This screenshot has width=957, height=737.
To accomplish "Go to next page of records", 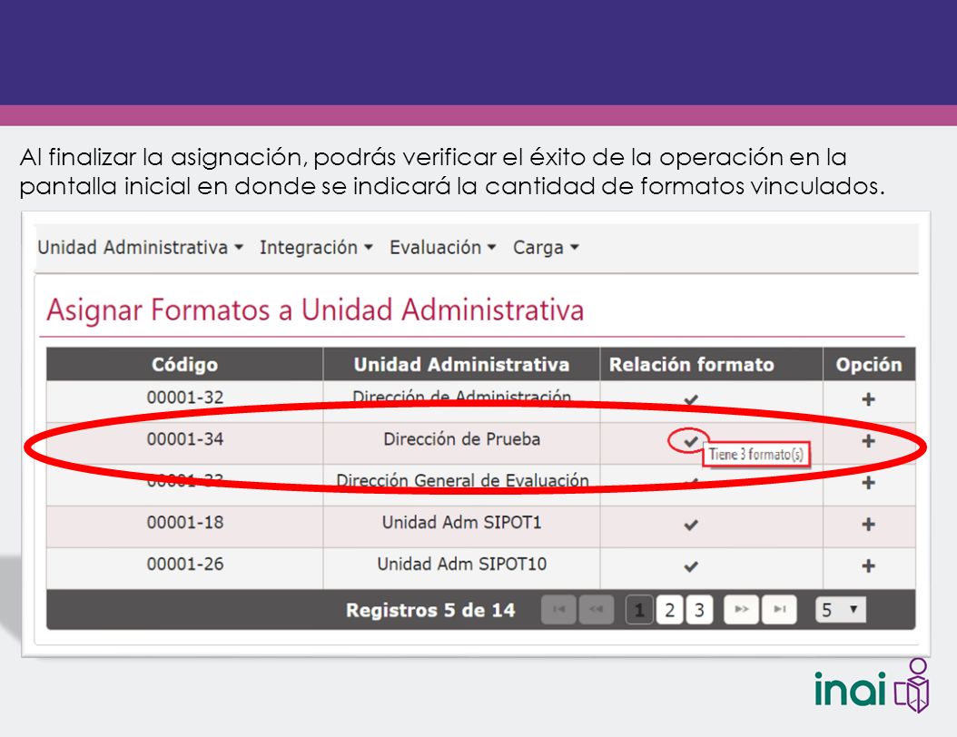I will 741,610.
